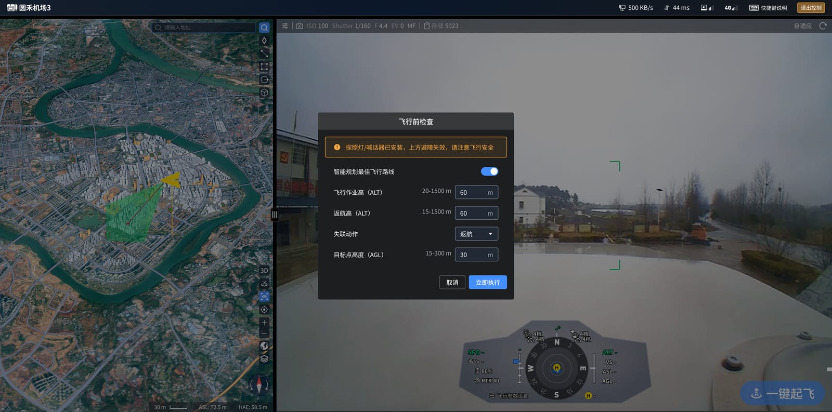Image resolution: width=832 pixels, height=412 pixels.
Task: Open camera settings sliders icon
Action: click(x=285, y=26)
